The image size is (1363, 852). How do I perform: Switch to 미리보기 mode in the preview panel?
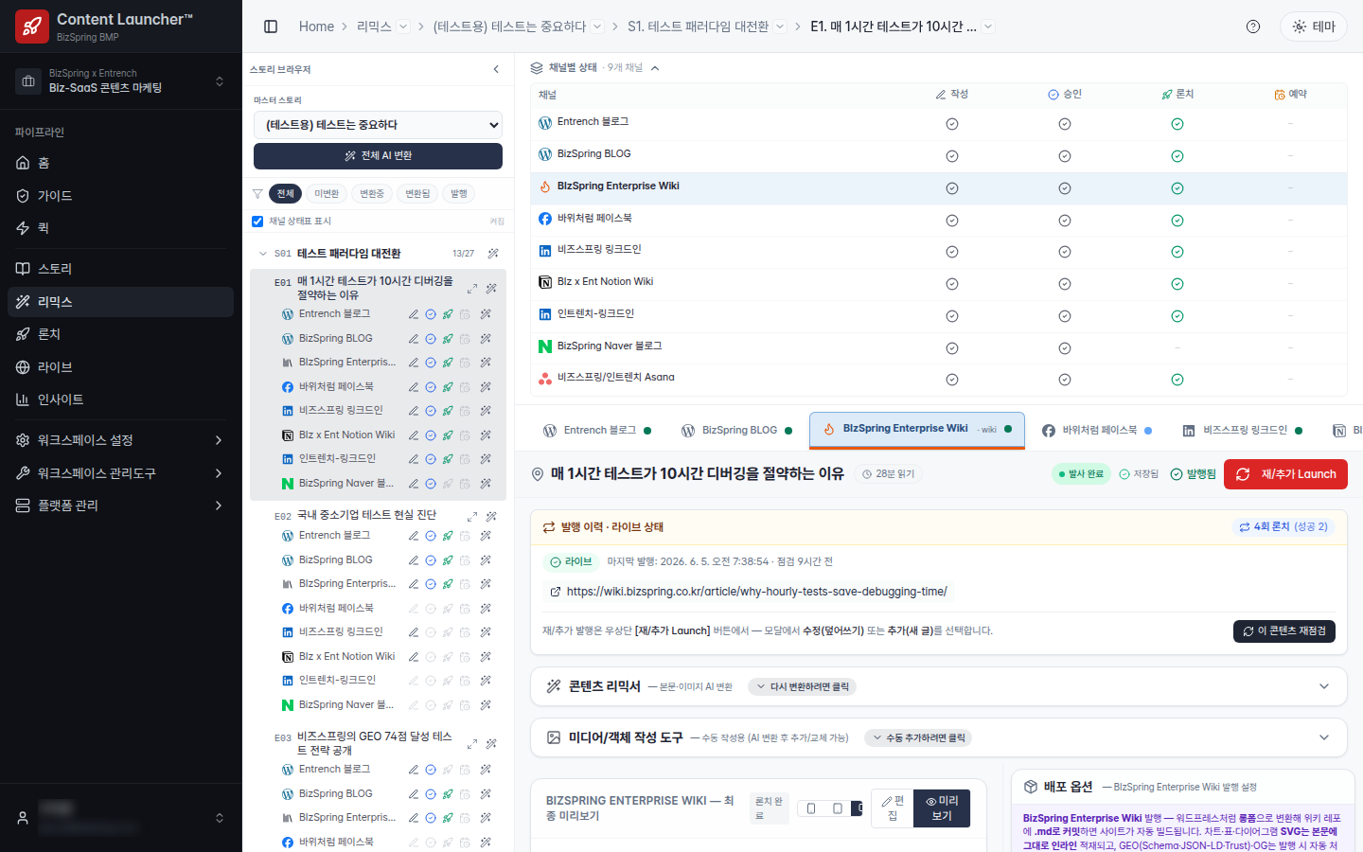(x=942, y=808)
